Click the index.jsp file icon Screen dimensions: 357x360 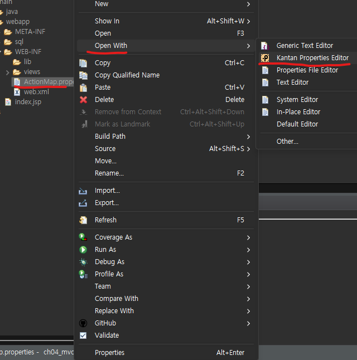click(8, 102)
